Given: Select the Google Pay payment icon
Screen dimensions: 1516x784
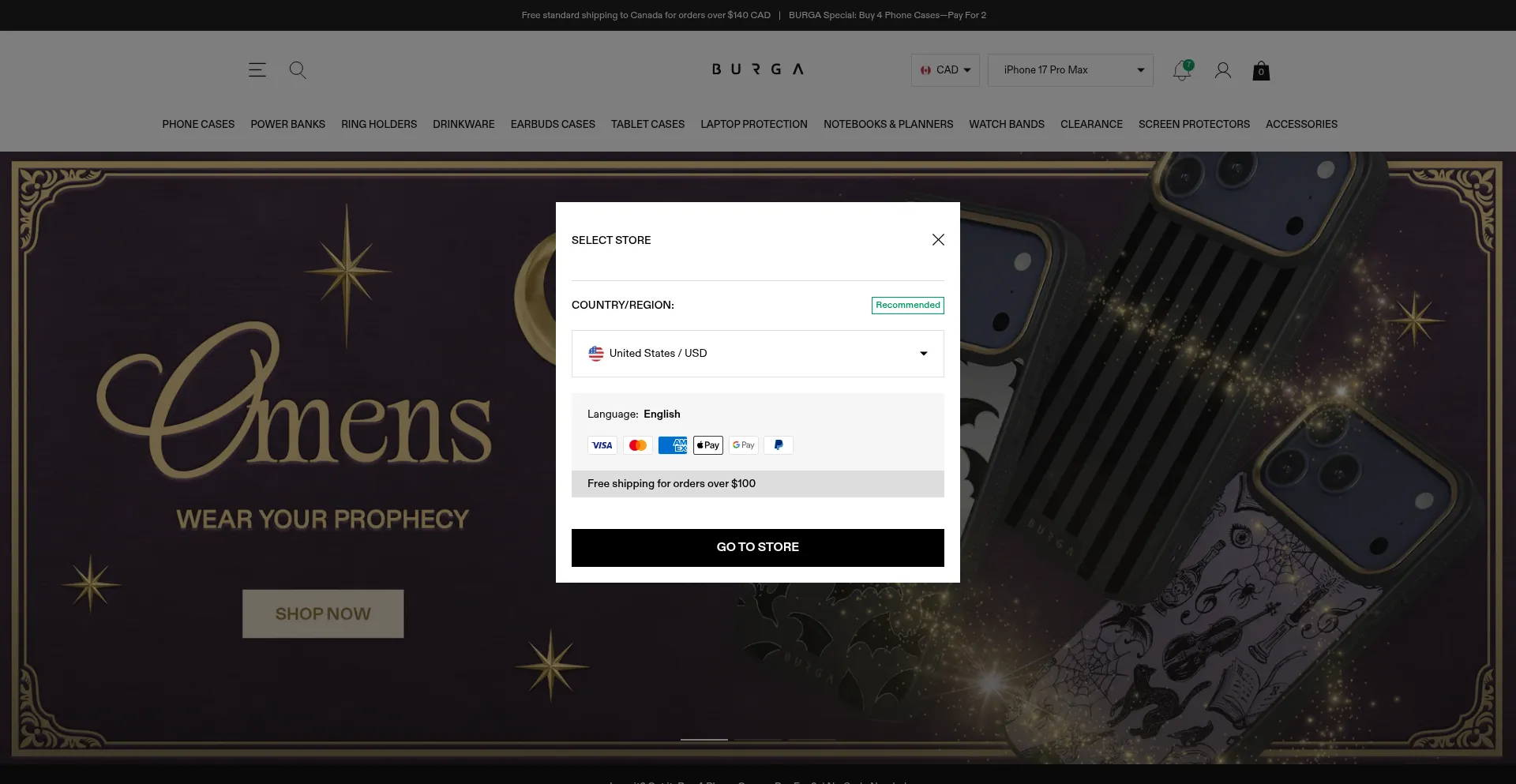Looking at the screenshot, I should (x=744, y=445).
